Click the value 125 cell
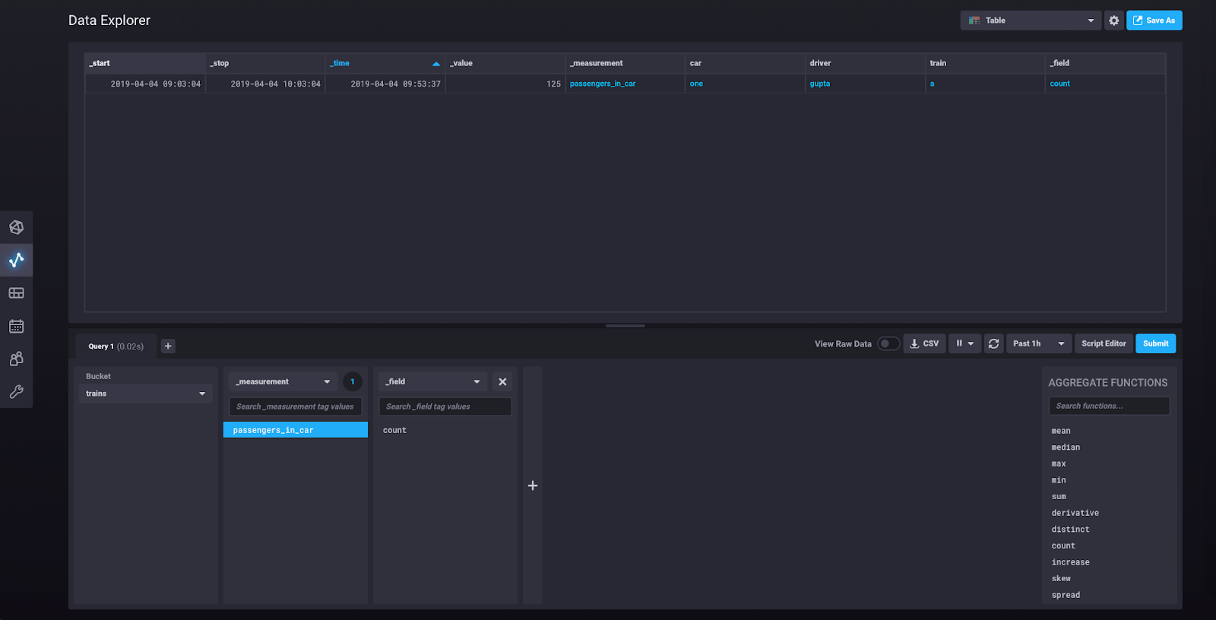 pyautogui.click(x=505, y=84)
